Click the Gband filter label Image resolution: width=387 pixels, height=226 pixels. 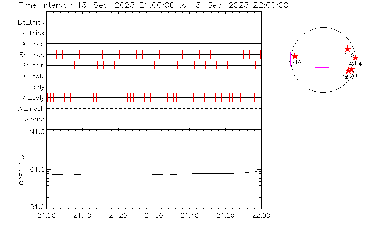click(x=35, y=119)
